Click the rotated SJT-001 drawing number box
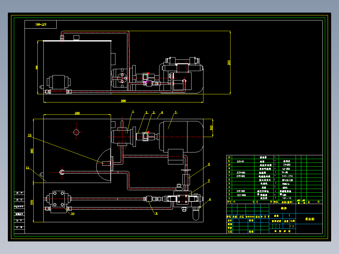 point(41,25)
